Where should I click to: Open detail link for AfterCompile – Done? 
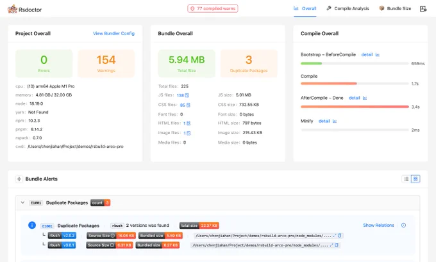pyautogui.click(x=354, y=98)
